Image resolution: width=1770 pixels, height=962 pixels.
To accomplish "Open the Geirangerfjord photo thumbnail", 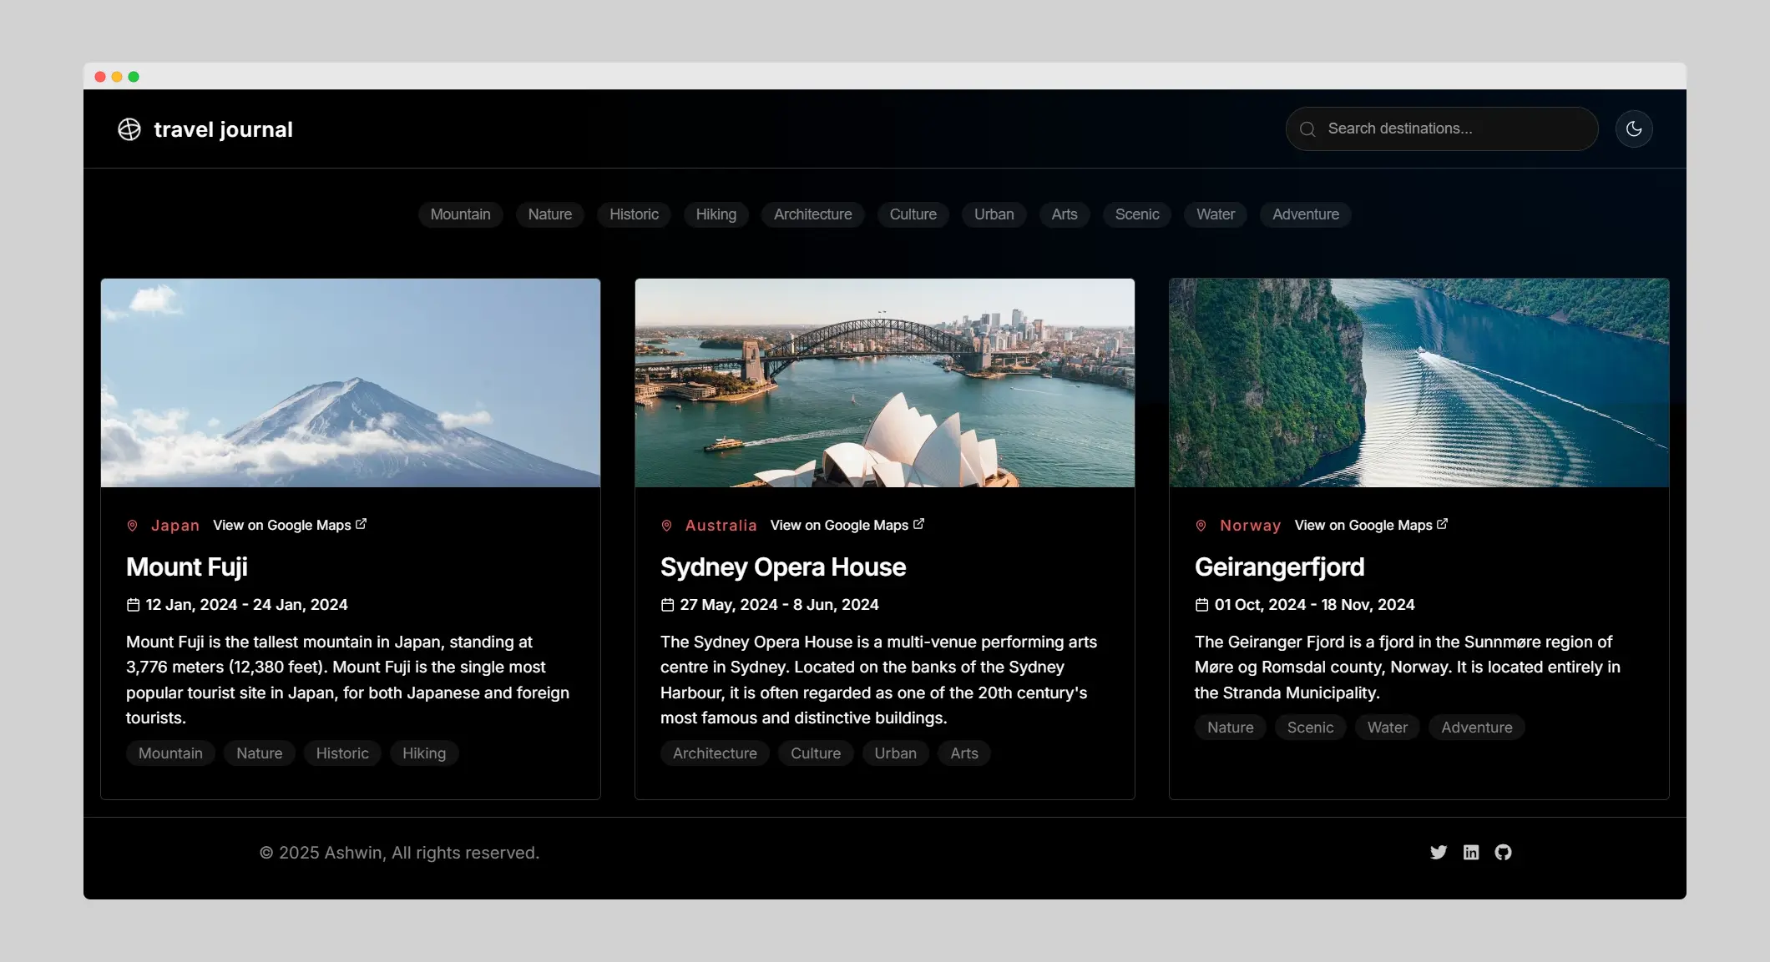I will click(x=1419, y=383).
